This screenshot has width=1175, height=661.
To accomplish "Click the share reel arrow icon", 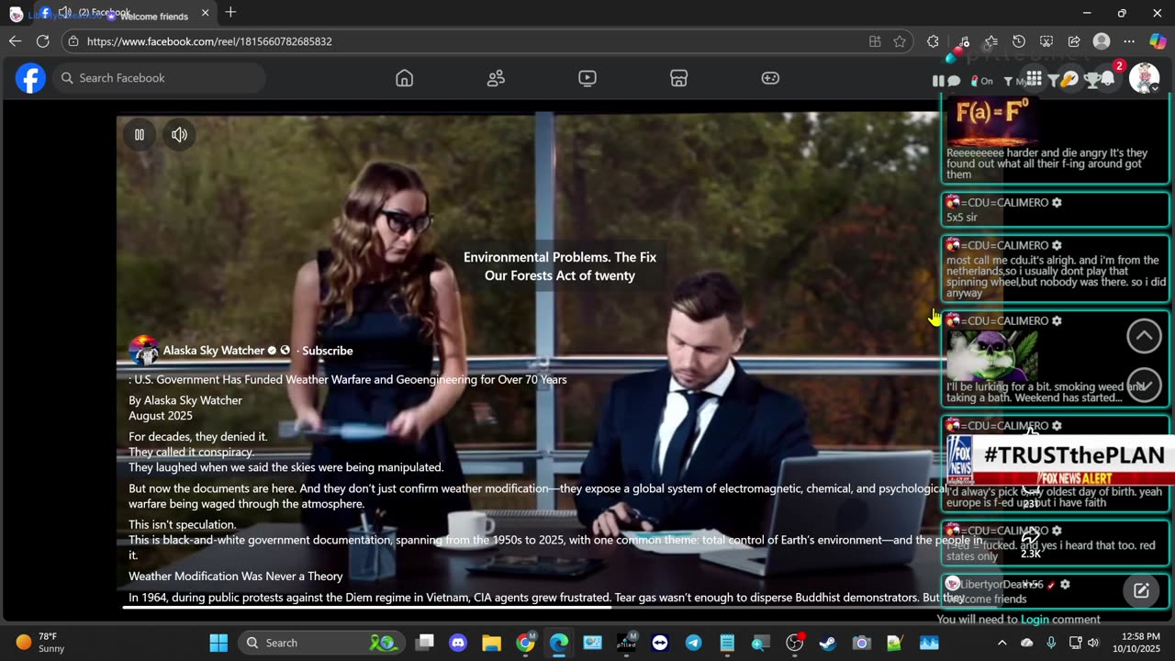I will click(1031, 535).
